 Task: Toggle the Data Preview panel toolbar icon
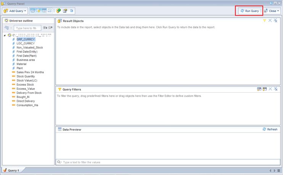coord(44,11)
